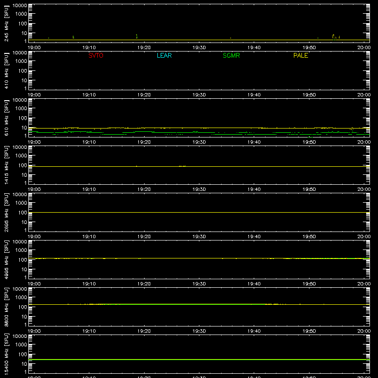Click 20:00 time label under 8800 MHz panel
The width and height of the screenshot is (378, 378).
point(364,331)
